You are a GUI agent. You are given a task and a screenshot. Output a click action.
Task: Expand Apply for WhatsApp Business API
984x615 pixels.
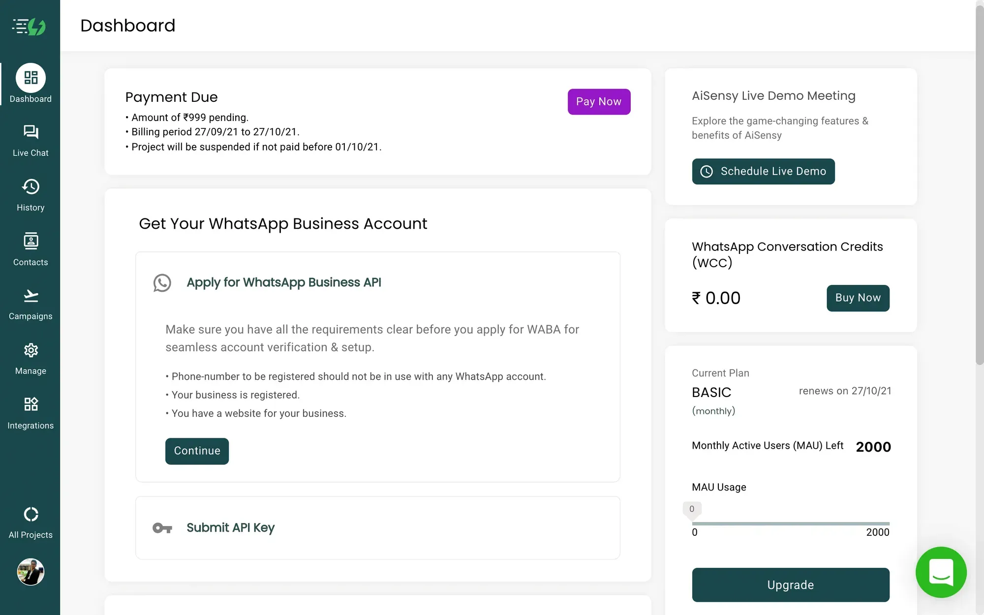click(283, 282)
